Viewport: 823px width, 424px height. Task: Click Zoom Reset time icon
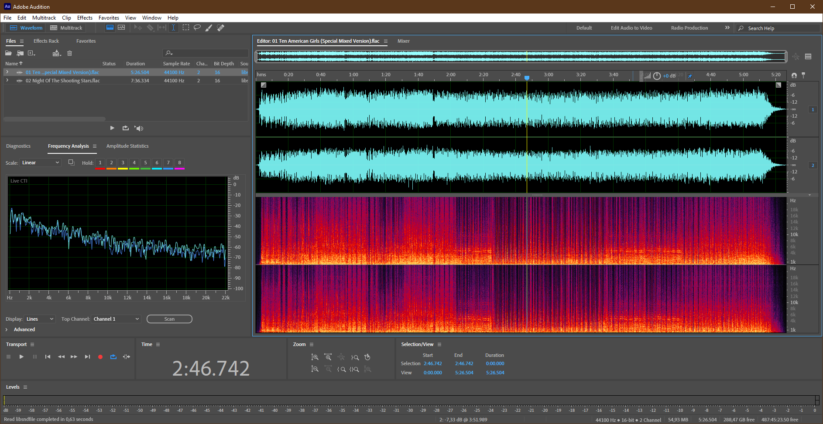pos(367,357)
